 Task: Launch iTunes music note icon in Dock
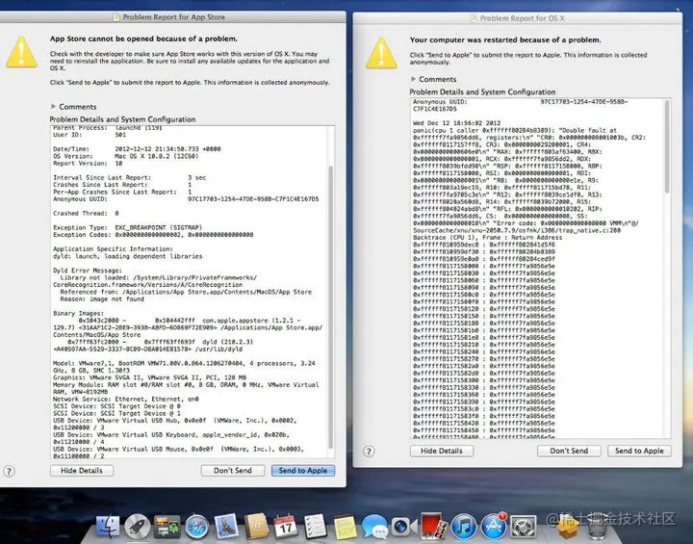point(464,527)
